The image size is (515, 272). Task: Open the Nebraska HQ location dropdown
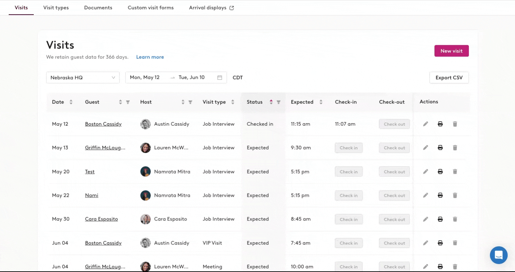coord(83,78)
